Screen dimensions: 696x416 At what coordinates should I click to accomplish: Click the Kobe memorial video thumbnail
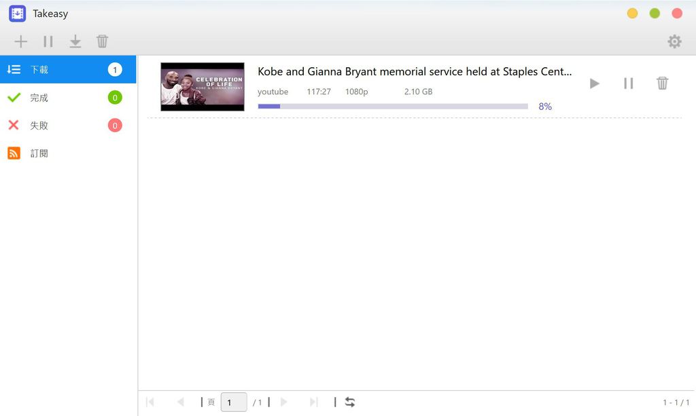[203, 87]
